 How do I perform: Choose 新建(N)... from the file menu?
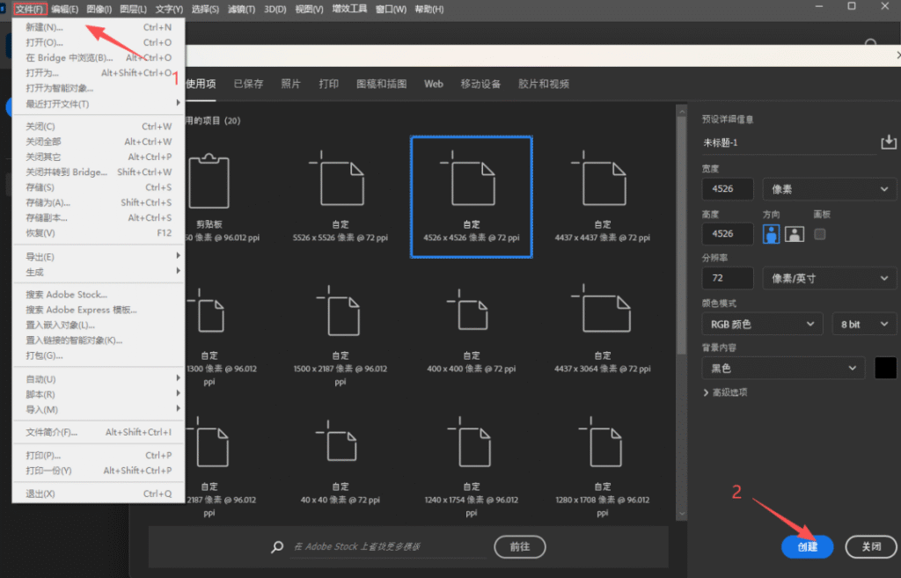(x=99, y=27)
